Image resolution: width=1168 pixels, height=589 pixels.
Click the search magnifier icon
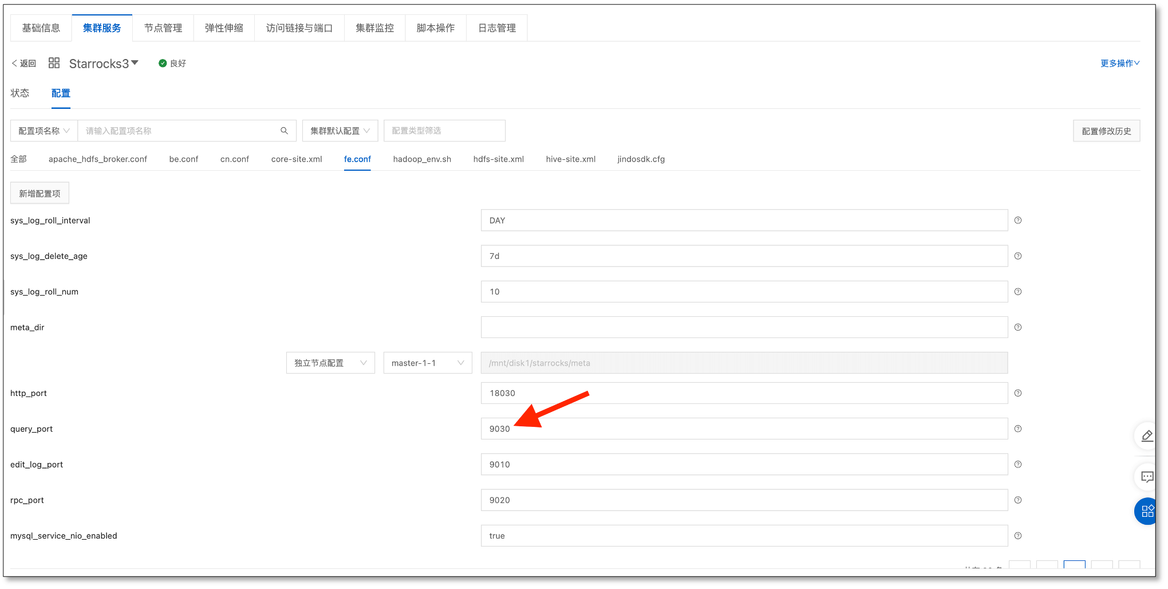pyautogui.click(x=284, y=131)
